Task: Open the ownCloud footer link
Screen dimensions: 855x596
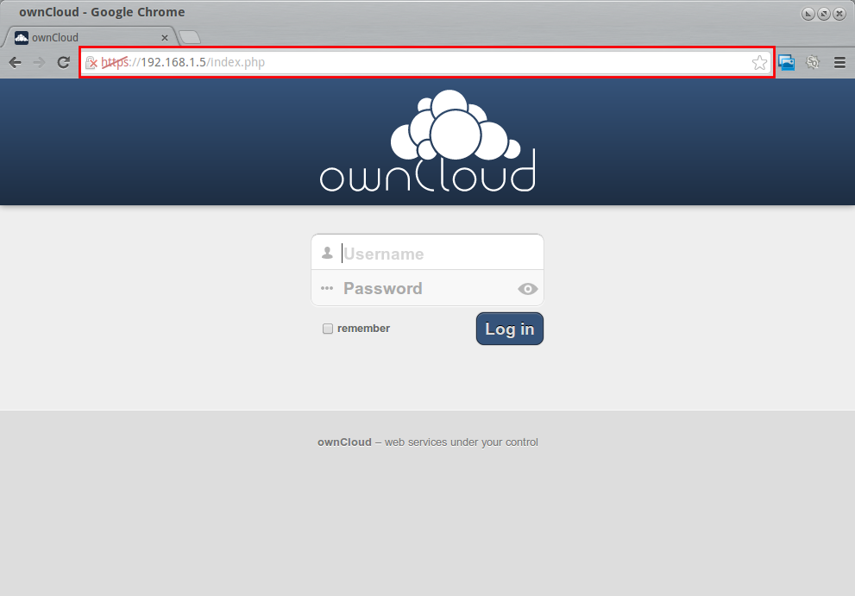Action: coord(344,442)
